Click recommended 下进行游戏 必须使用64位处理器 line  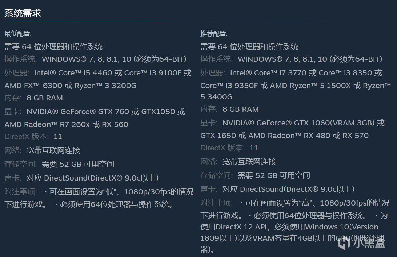pyautogui.click(x=294, y=216)
